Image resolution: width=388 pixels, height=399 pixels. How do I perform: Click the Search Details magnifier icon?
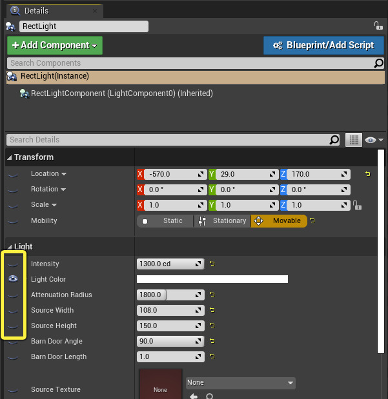pos(334,140)
